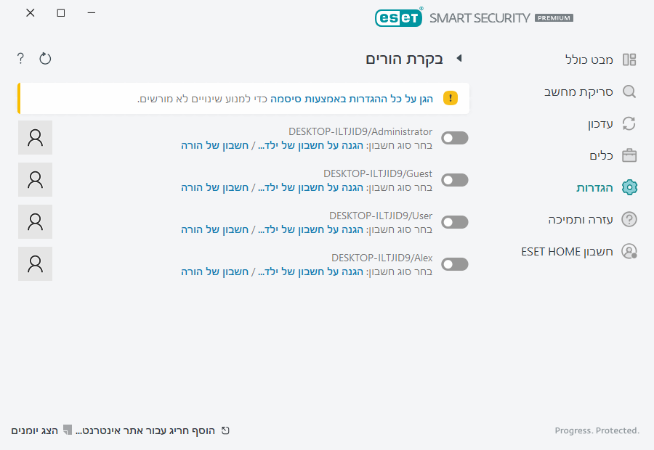The image size is (654, 450).
Task: Click Add website exception link
Action: tap(145, 430)
